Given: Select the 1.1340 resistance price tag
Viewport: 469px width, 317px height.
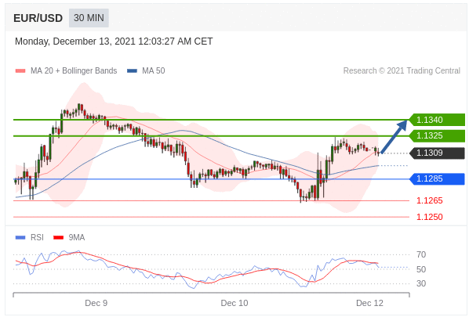Looking at the screenshot, I should [x=437, y=120].
